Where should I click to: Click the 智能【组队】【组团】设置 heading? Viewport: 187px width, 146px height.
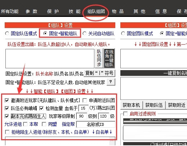pyautogui.click(x=60, y=91)
